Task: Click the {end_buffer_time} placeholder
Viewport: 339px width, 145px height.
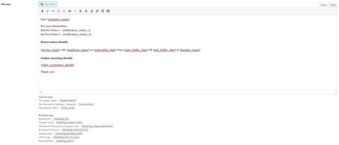Action: [164, 50]
